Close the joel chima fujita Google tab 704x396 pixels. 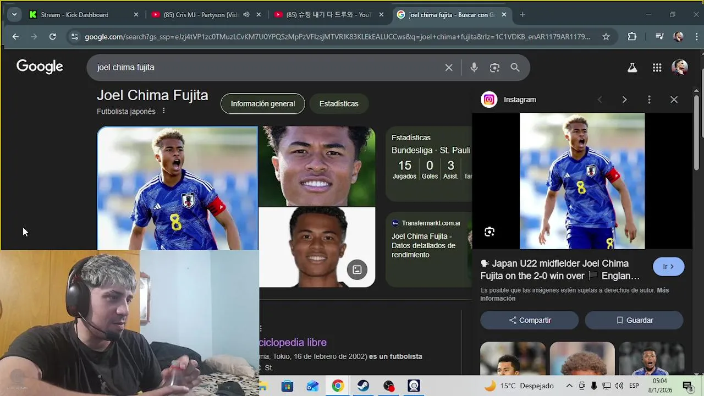(x=504, y=15)
